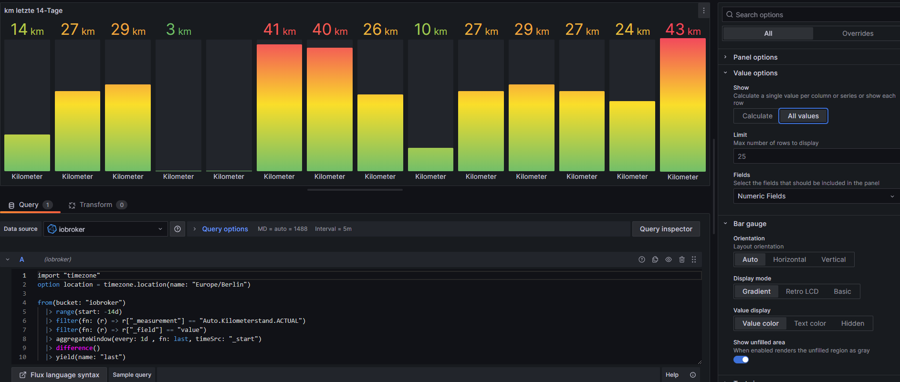Click the yield(name: "last") line
Image resolution: width=900 pixels, height=382 pixels.
(91, 357)
